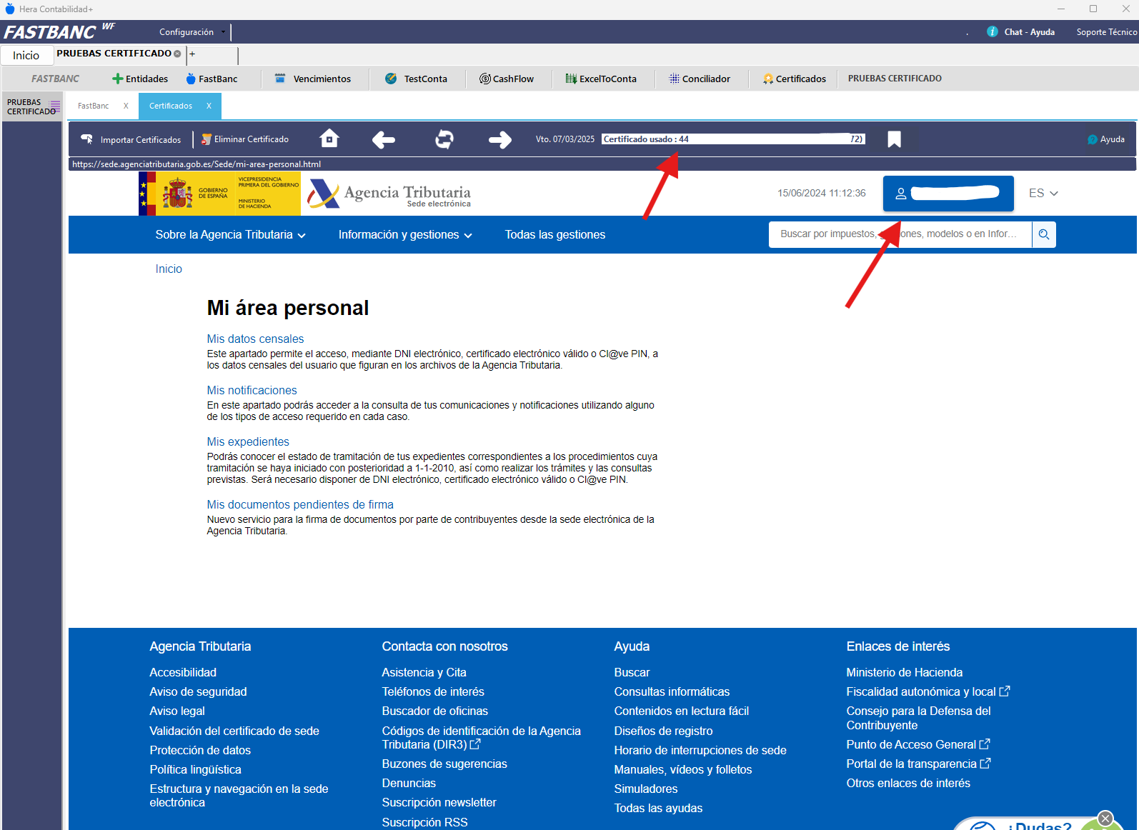Close the ¿Dudas? help widget

coord(1105,819)
